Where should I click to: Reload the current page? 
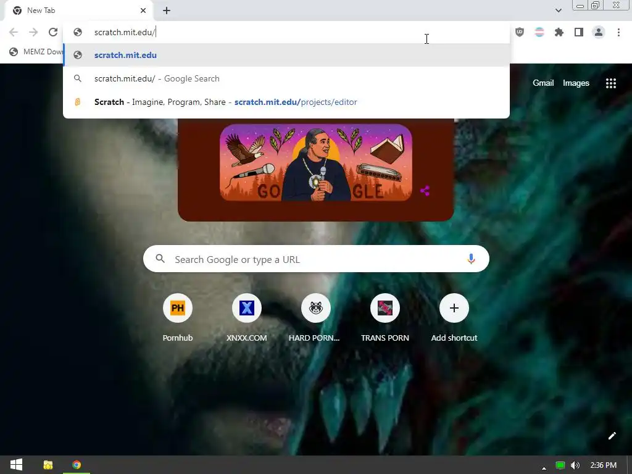click(x=53, y=32)
